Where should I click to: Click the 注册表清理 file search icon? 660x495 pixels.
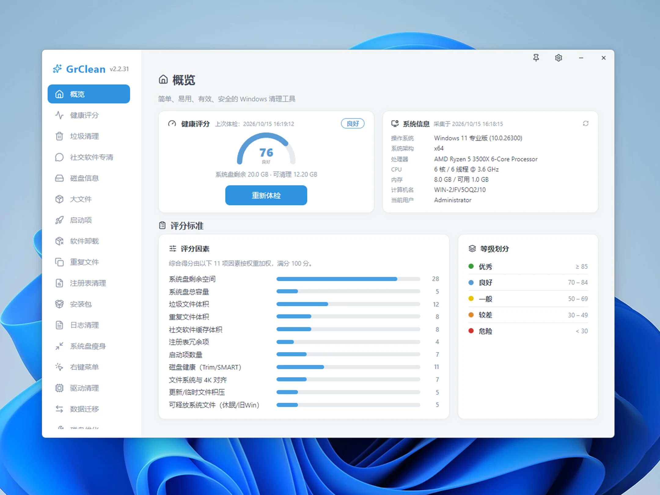[x=59, y=283]
